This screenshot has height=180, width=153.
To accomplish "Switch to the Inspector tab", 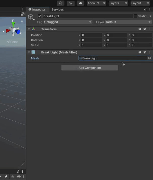I will tap(38, 9).
